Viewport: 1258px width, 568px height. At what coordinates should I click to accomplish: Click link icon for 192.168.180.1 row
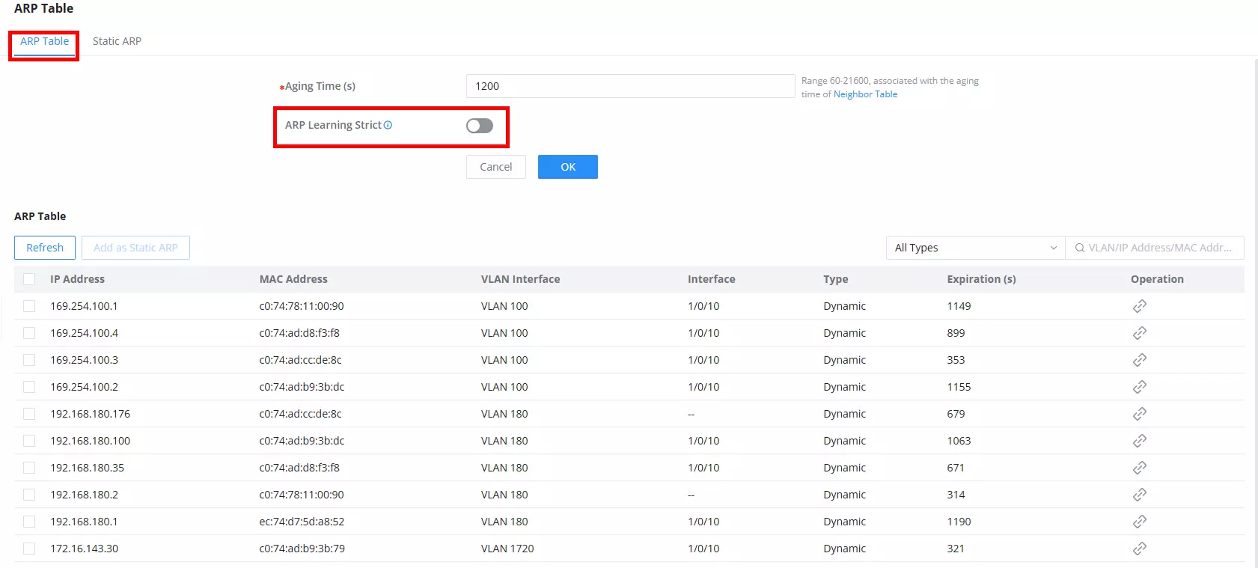coord(1139,522)
